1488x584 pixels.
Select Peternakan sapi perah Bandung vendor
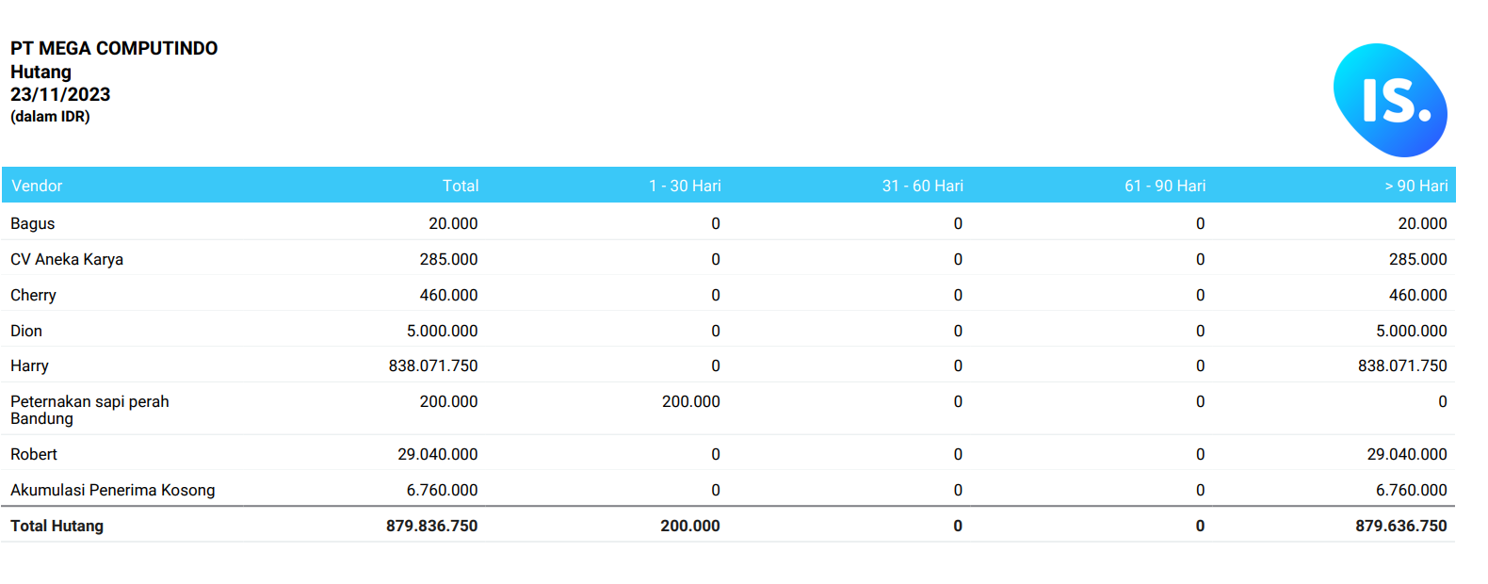pos(89,410)
